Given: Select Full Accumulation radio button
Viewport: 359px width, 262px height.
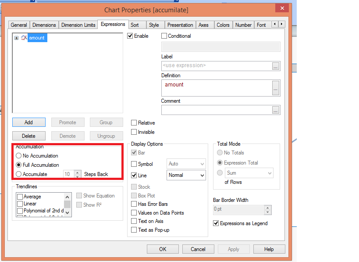Looking at the screenshot, I should 18,165.
